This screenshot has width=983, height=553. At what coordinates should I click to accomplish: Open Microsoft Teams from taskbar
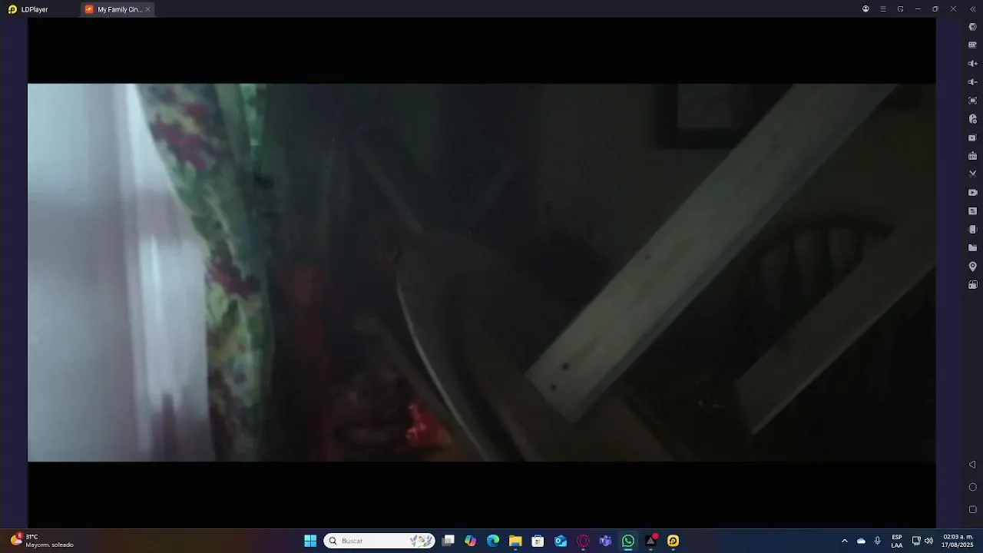[x=605, y=541]
